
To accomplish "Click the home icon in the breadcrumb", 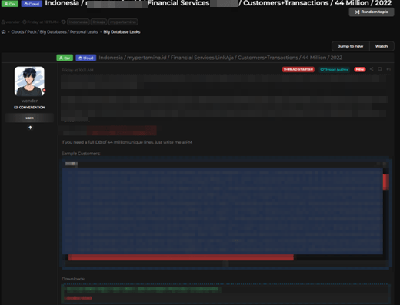I will (x=4, y=32).
